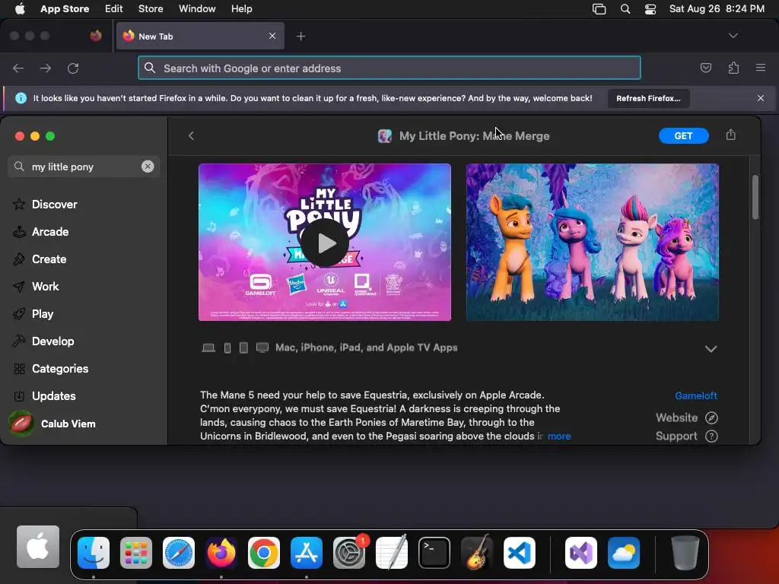Open Trash in the Dock

[x=685, y=552]
